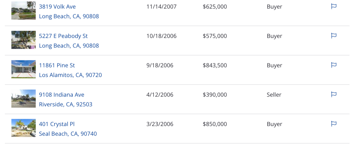View the 5227 E Peabody St property photo
This screenshot has height=146, width=356.
(24, 40)
